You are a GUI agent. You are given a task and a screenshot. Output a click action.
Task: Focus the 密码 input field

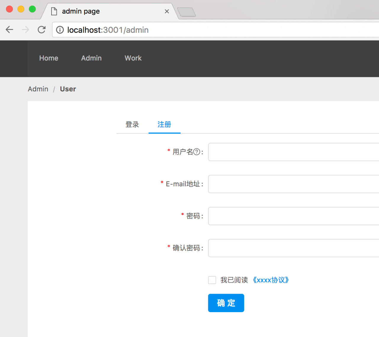293,216
